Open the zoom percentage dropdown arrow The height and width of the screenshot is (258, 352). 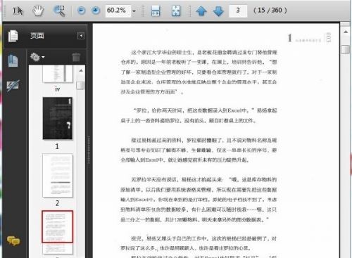[x=134, y=11]
